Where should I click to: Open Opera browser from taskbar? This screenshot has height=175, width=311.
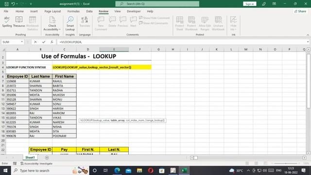pos(151,171)
